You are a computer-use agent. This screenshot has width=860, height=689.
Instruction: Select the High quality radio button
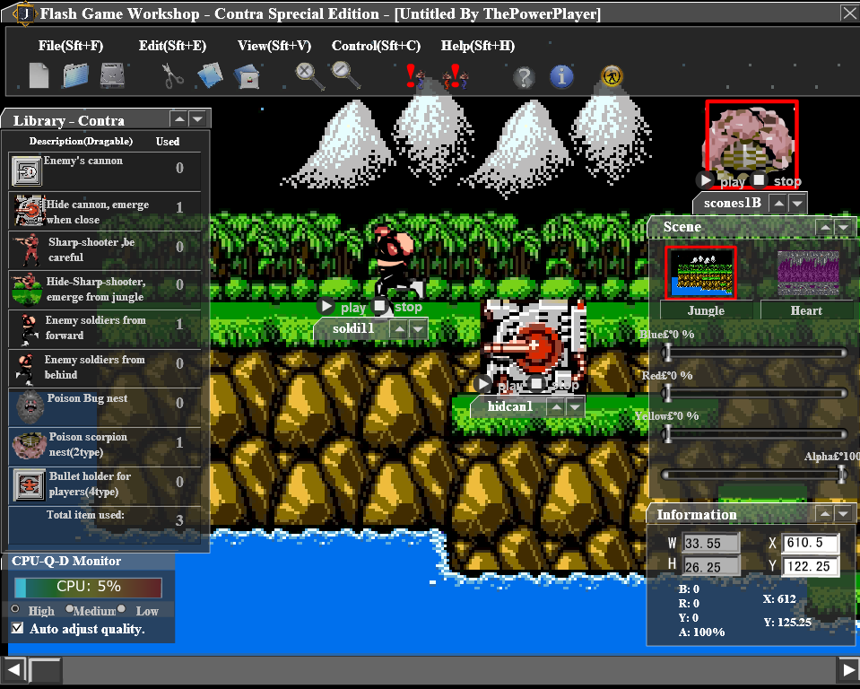[15, 609]
